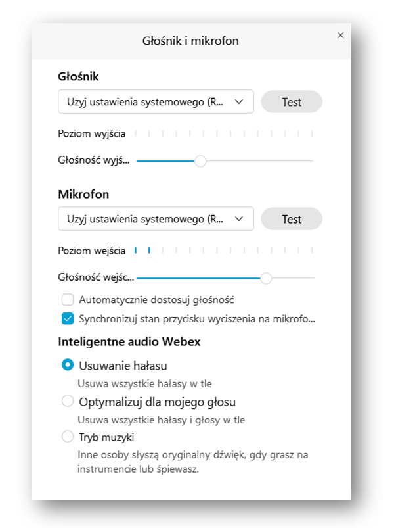Click the Tryb muzyki description text
The width and height of the screenshot is (394, 528).
click(x=192, y=462)
